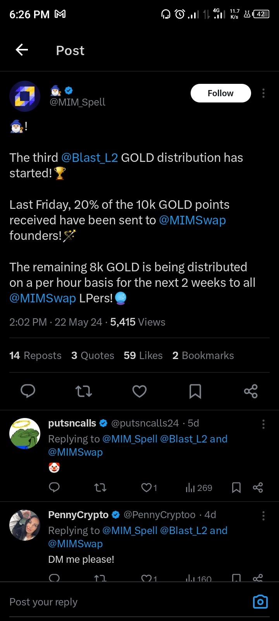View the 14 Reposts list

(x=35, y=356)
